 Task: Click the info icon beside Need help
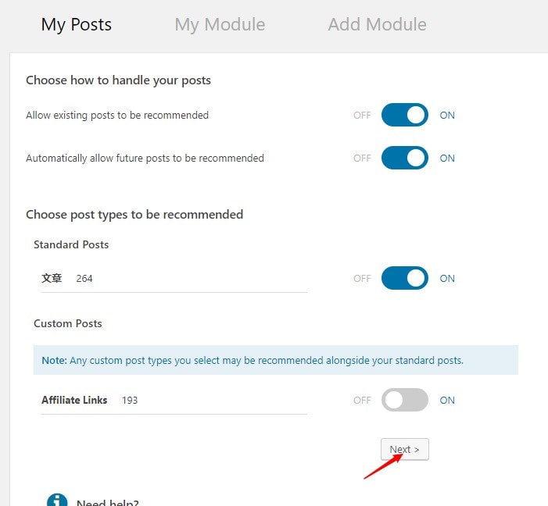[x=57, y=500]
